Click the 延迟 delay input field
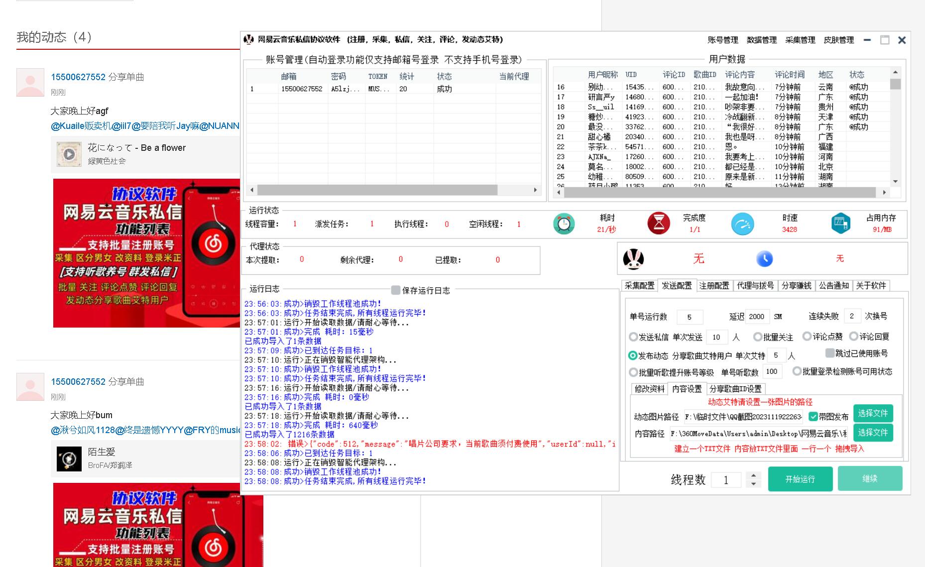This screenshot has height=567, width=925. click(757, 317)
